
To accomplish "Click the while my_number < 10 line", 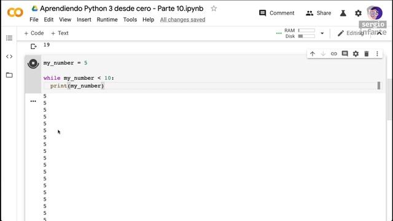I will point(79,78).
